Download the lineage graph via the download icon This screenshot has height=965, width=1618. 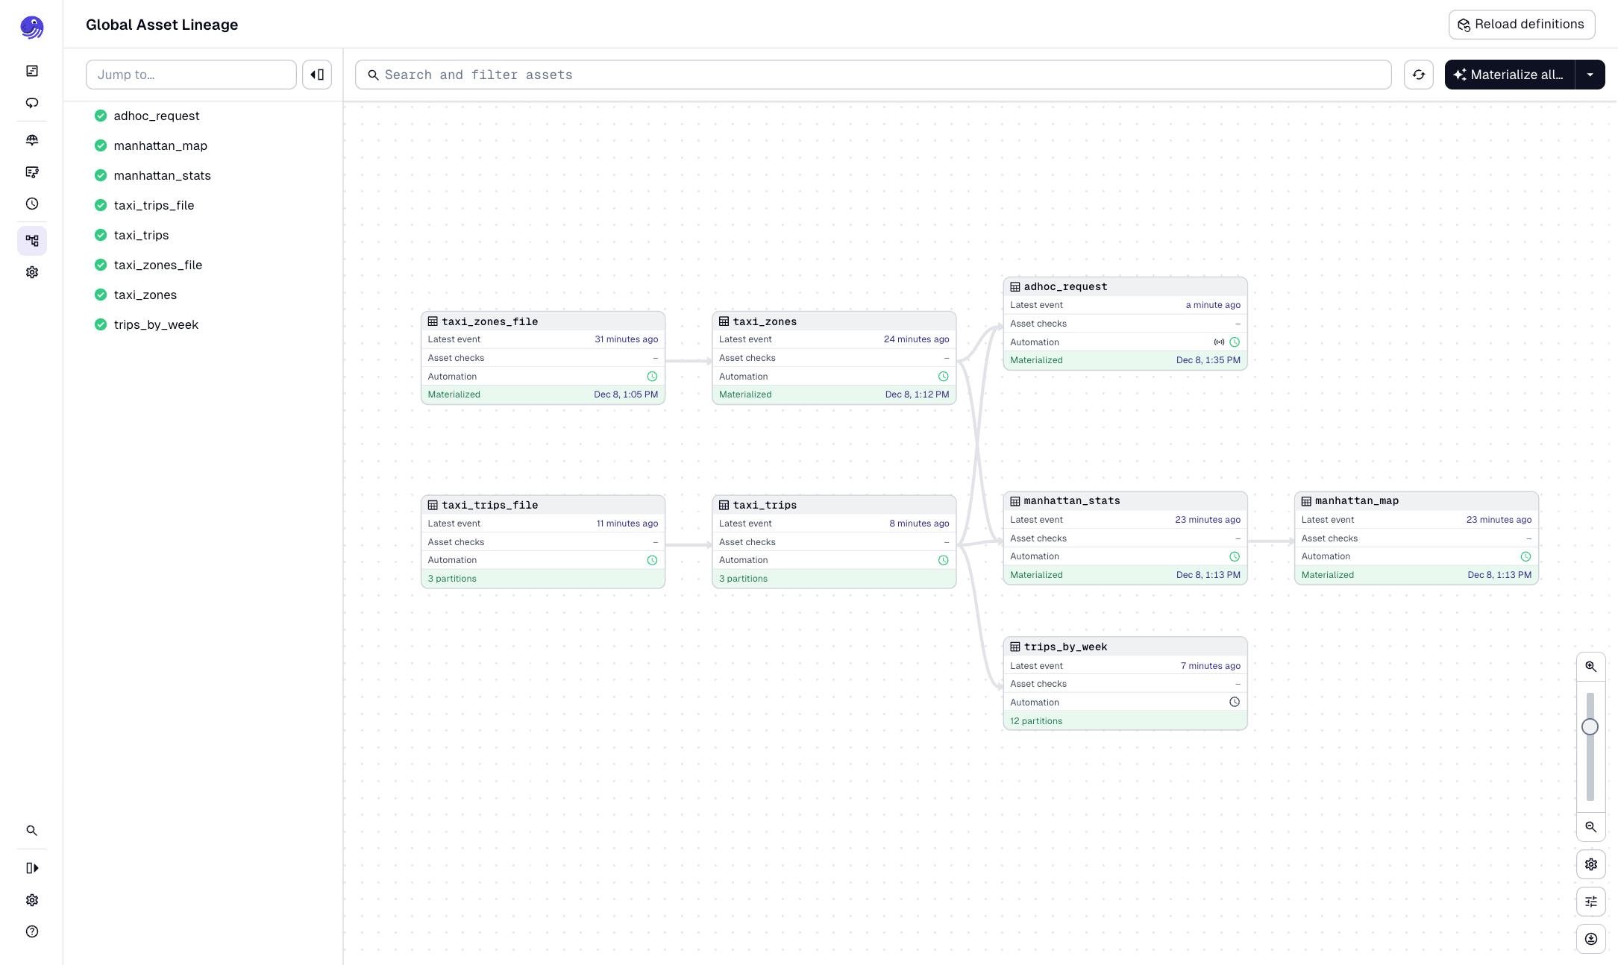[1590, 939]
